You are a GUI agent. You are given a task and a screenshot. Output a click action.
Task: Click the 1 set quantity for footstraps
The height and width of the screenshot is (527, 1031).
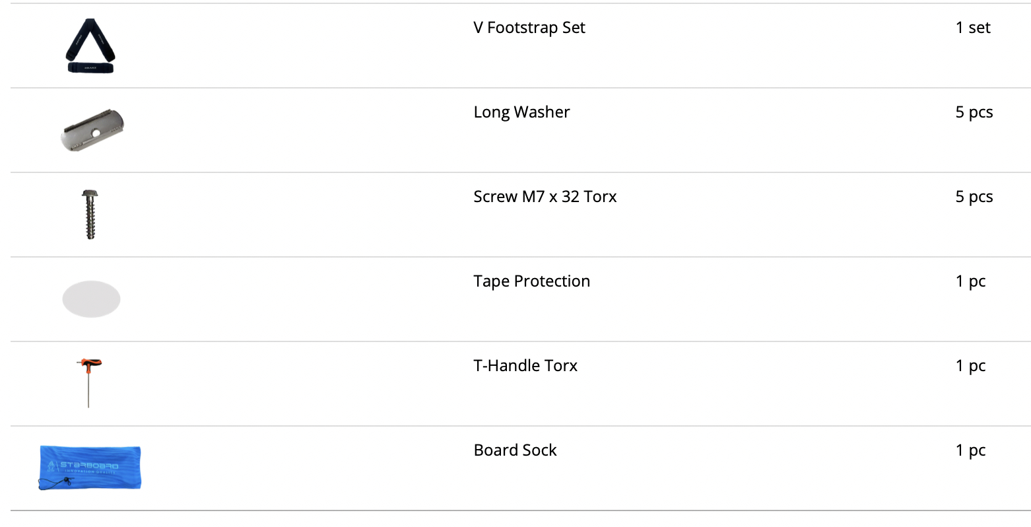click(x=973, y=28)
